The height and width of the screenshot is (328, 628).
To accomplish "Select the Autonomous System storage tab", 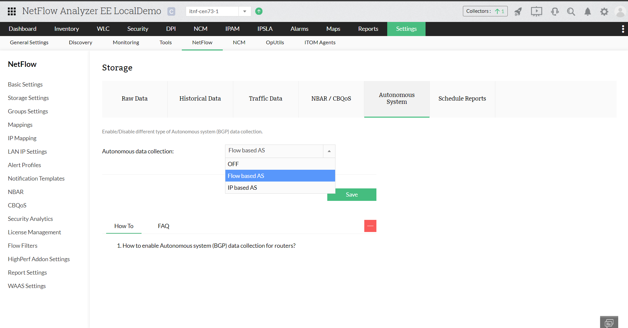I will [x=397, y=99].
